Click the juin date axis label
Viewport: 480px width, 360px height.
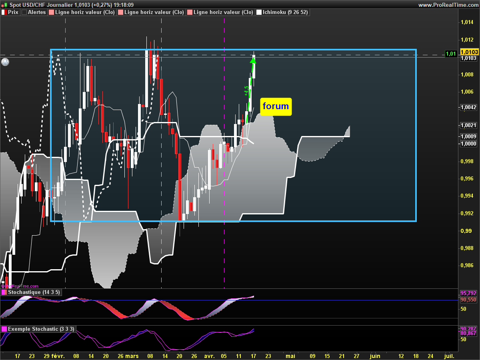(375, 356)
